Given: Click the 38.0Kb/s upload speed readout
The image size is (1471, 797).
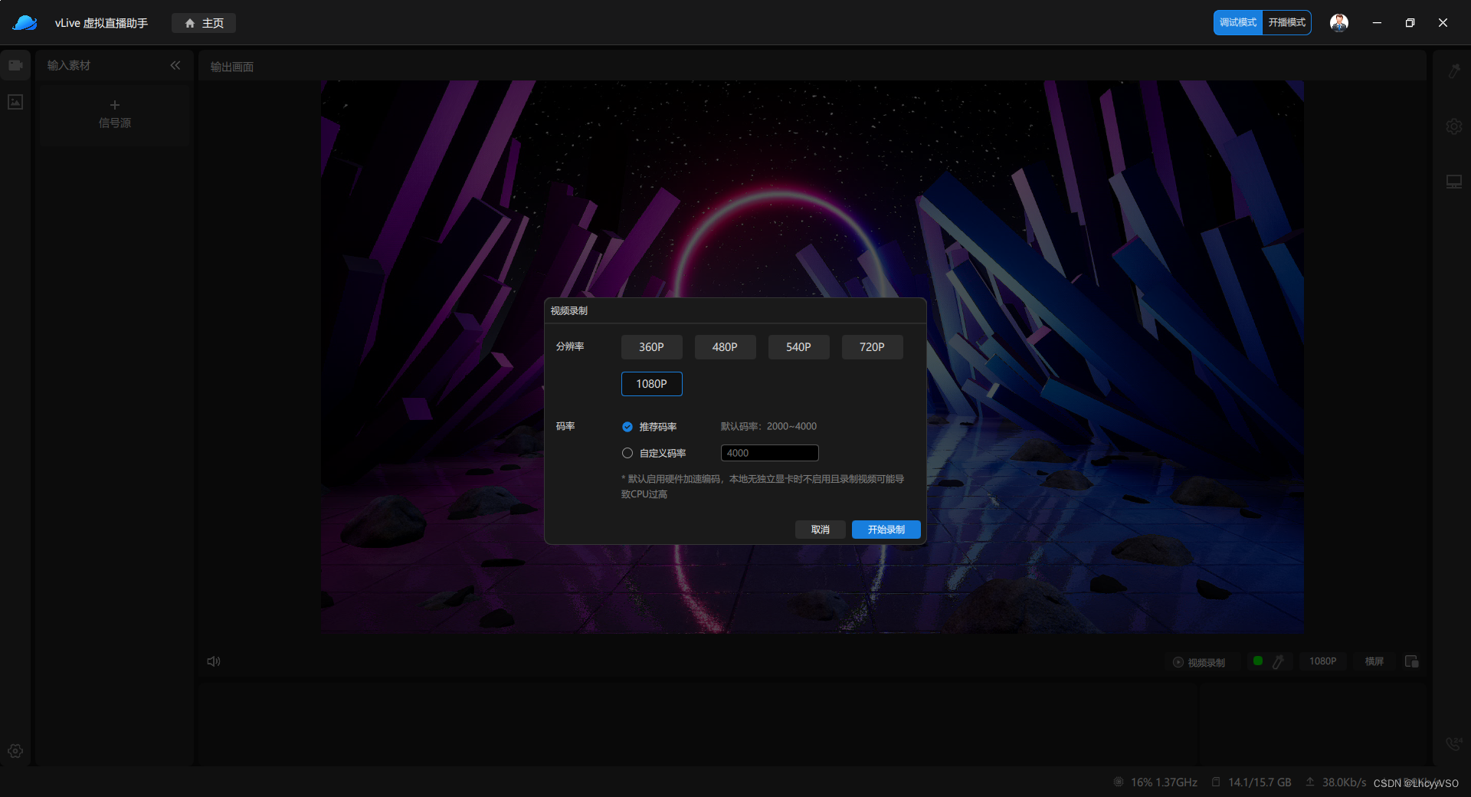Looking at the screenshot, I should click(x=1344, y=782).
